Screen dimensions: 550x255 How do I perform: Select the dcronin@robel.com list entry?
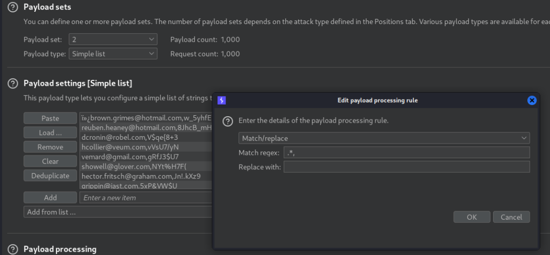146,138
